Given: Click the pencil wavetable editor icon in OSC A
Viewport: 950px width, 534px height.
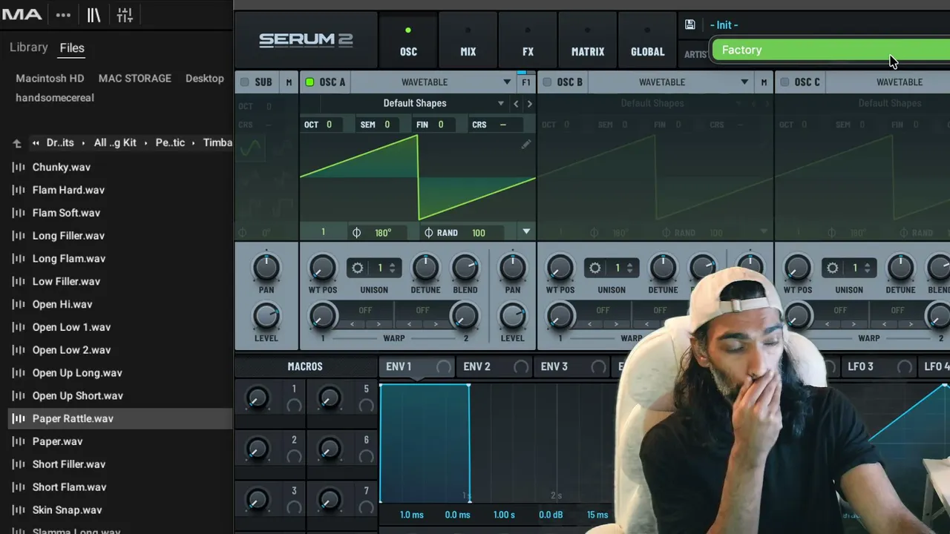Looking at the screenshot, I should [x=525, y=145].
